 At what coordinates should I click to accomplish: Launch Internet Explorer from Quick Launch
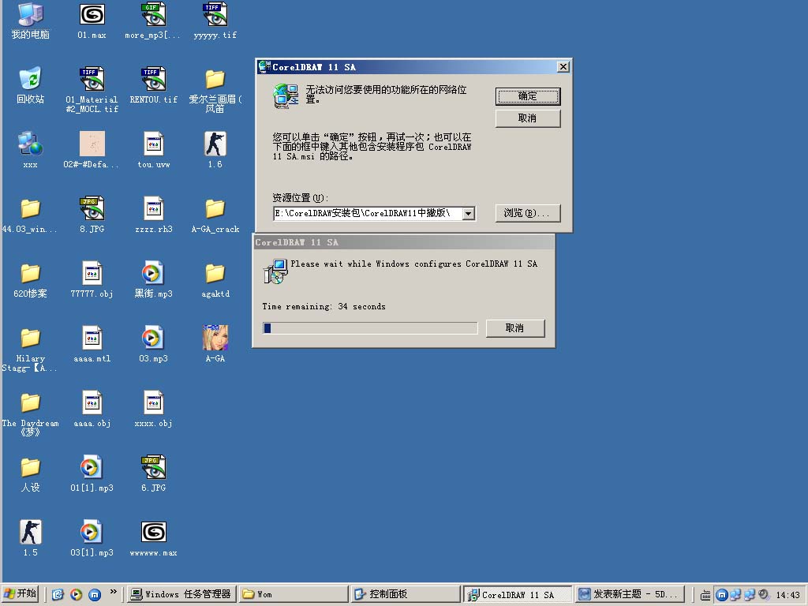[x=57, y=595]
